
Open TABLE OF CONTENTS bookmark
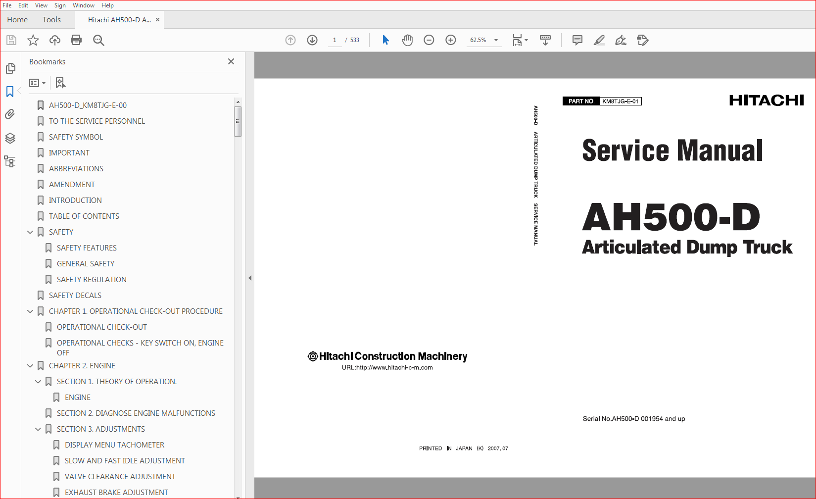coord(84,216)
